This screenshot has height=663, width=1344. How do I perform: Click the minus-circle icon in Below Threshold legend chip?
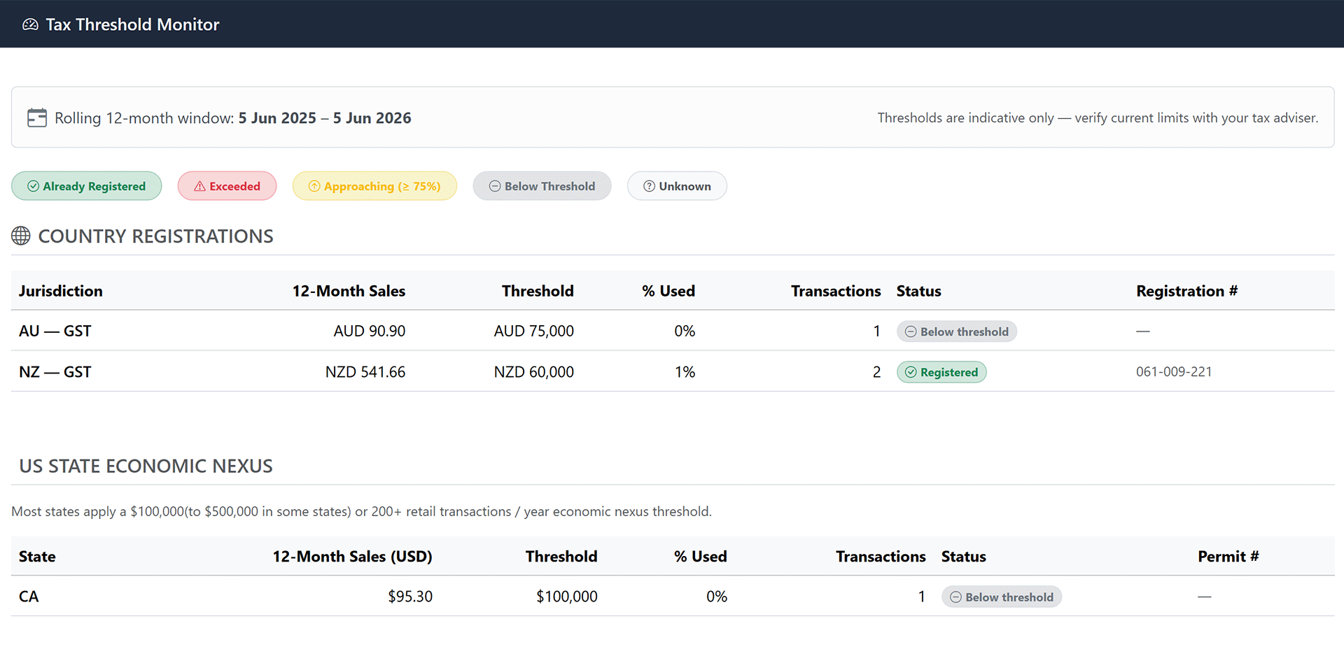[495, 186]
